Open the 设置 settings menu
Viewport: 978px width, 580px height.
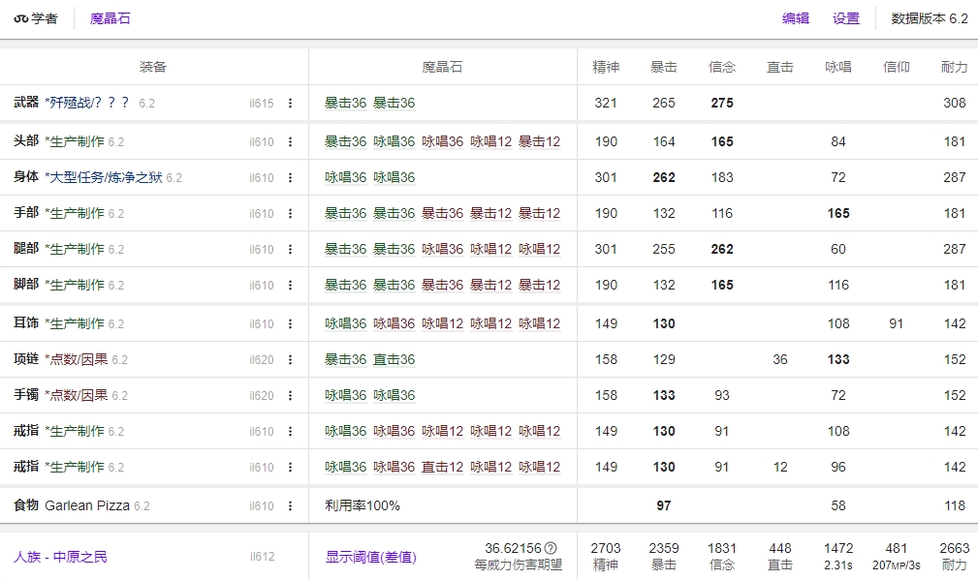[x=844, y=17]
